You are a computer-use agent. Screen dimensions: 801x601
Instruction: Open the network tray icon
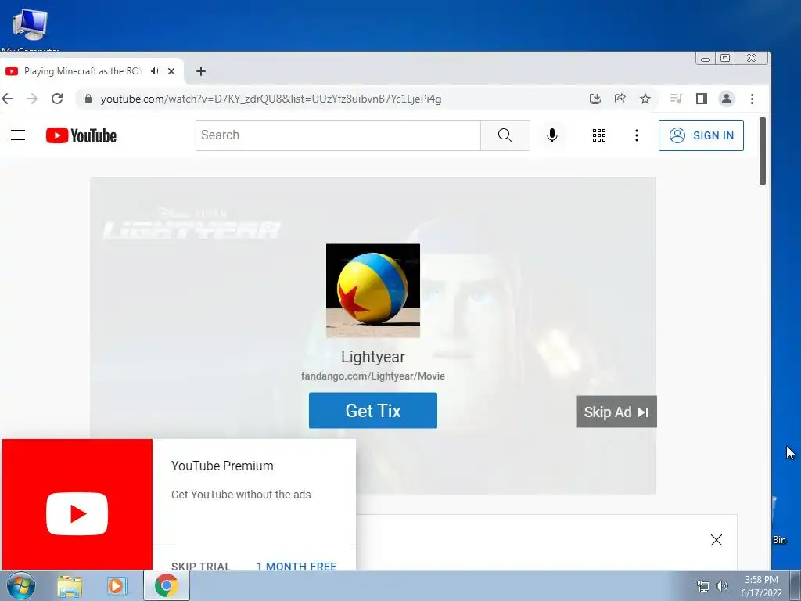click(x=703, y=586)
